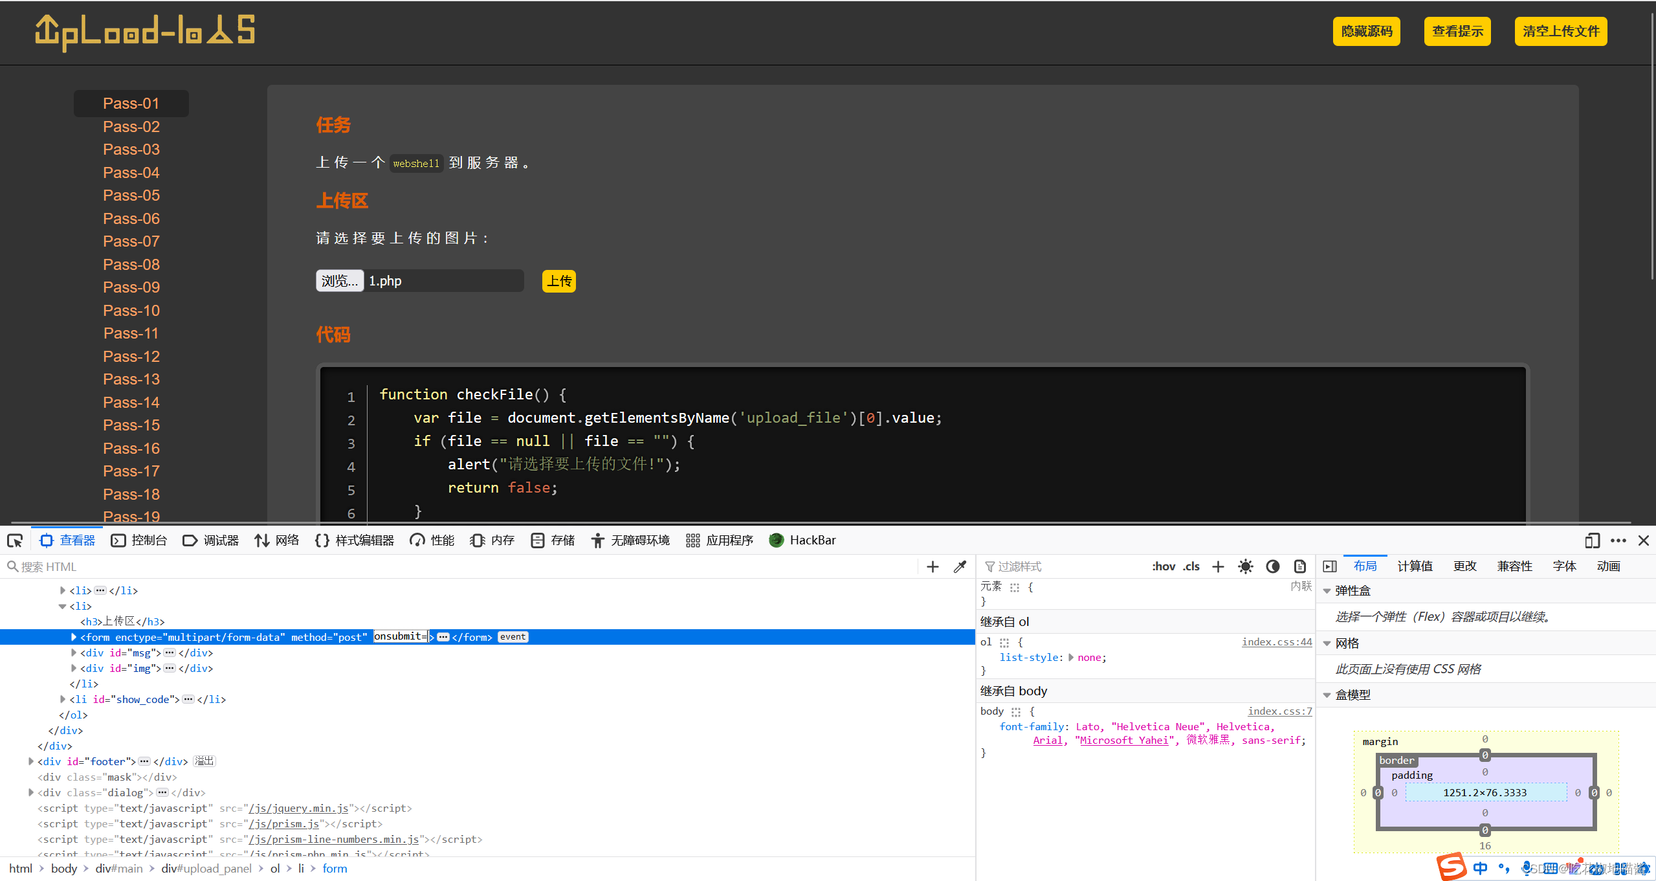Open the Pass-10 challenge link
1656x881 pixels.
point(131,311)
